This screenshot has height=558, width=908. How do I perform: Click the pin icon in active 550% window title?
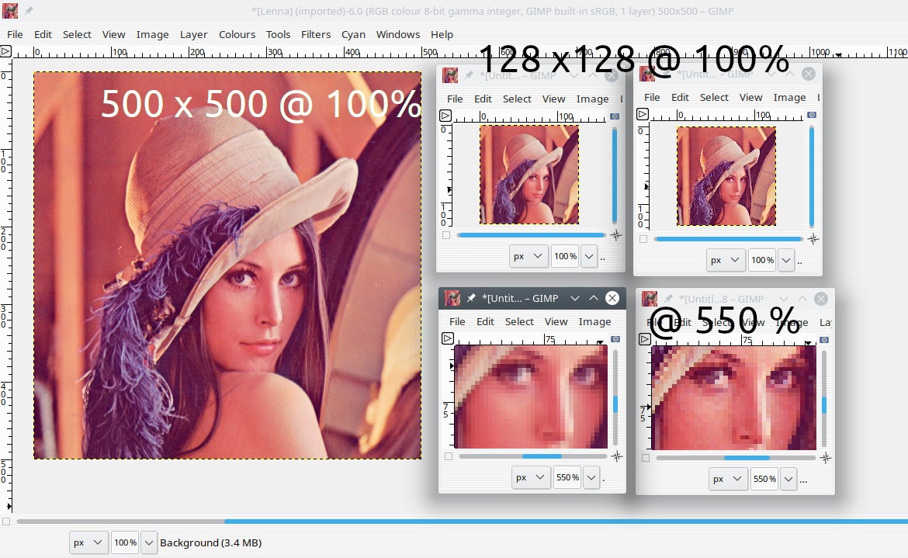pyautogui.click(x=471, y=298)
